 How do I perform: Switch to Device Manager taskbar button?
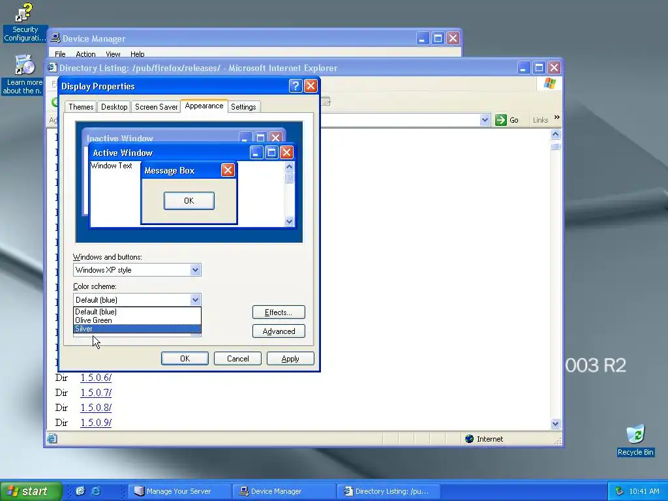pos(284,491)
